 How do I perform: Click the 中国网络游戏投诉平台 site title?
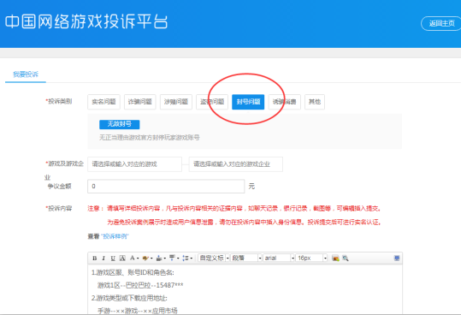[86, 22]
